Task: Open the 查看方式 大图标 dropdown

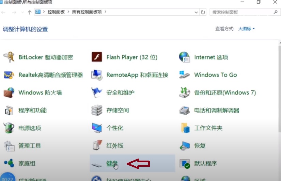Action: [246, 29]
